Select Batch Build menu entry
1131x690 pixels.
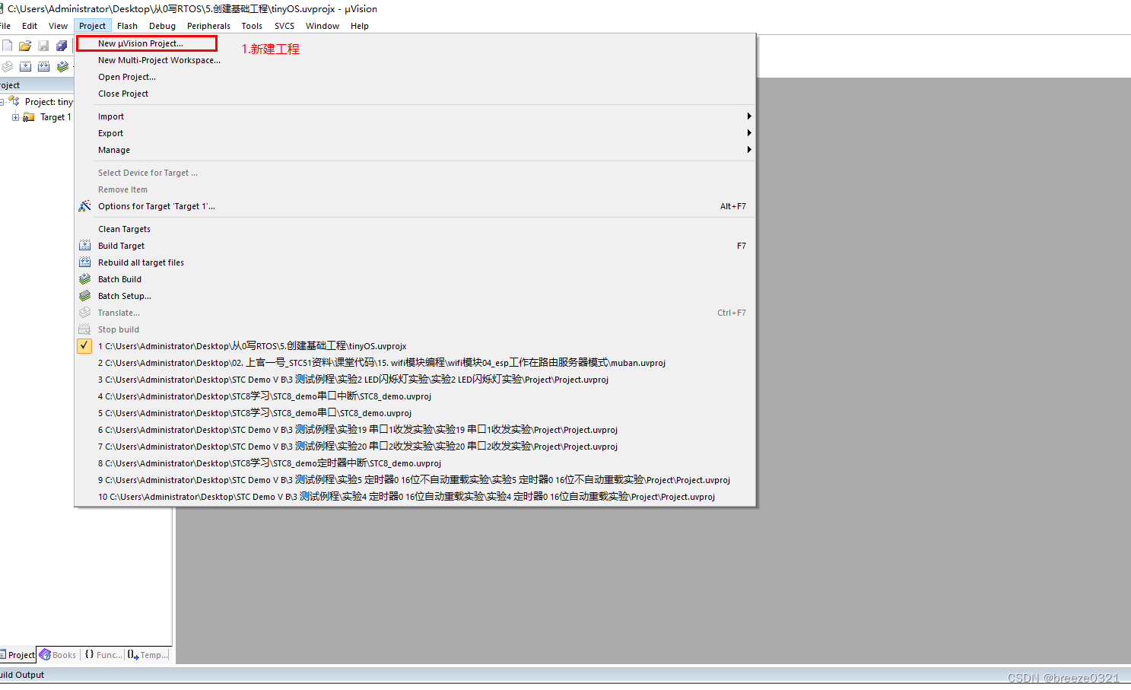[x=415, y=279]
